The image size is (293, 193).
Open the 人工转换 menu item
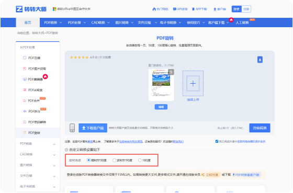click(x=242, y=22)
